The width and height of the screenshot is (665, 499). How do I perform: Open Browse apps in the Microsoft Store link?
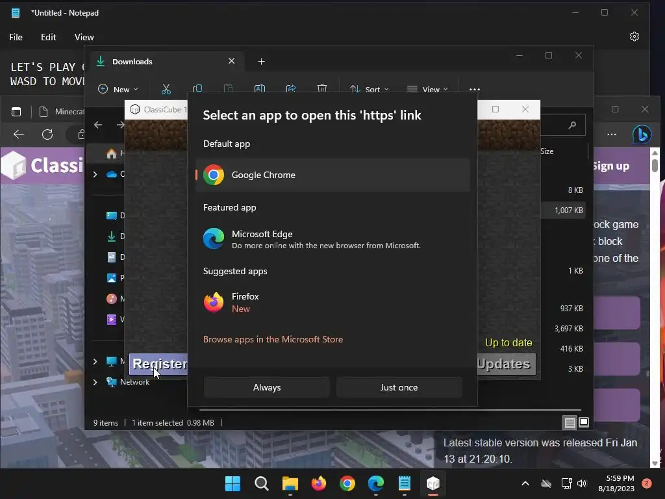pyautogui.click(x=273, y=339)
